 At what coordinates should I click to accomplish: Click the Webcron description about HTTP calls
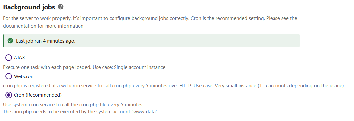click(174, 86)
